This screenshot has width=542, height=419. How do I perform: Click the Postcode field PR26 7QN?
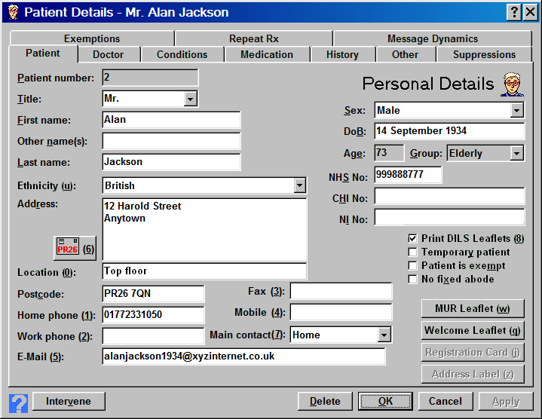point(153,294)
